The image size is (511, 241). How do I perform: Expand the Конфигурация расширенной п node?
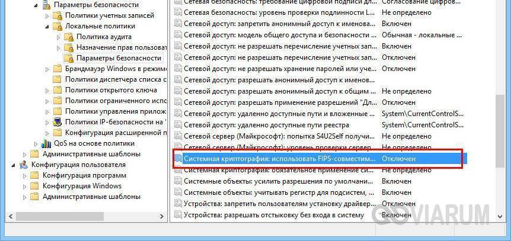click(x=47, y=133)
